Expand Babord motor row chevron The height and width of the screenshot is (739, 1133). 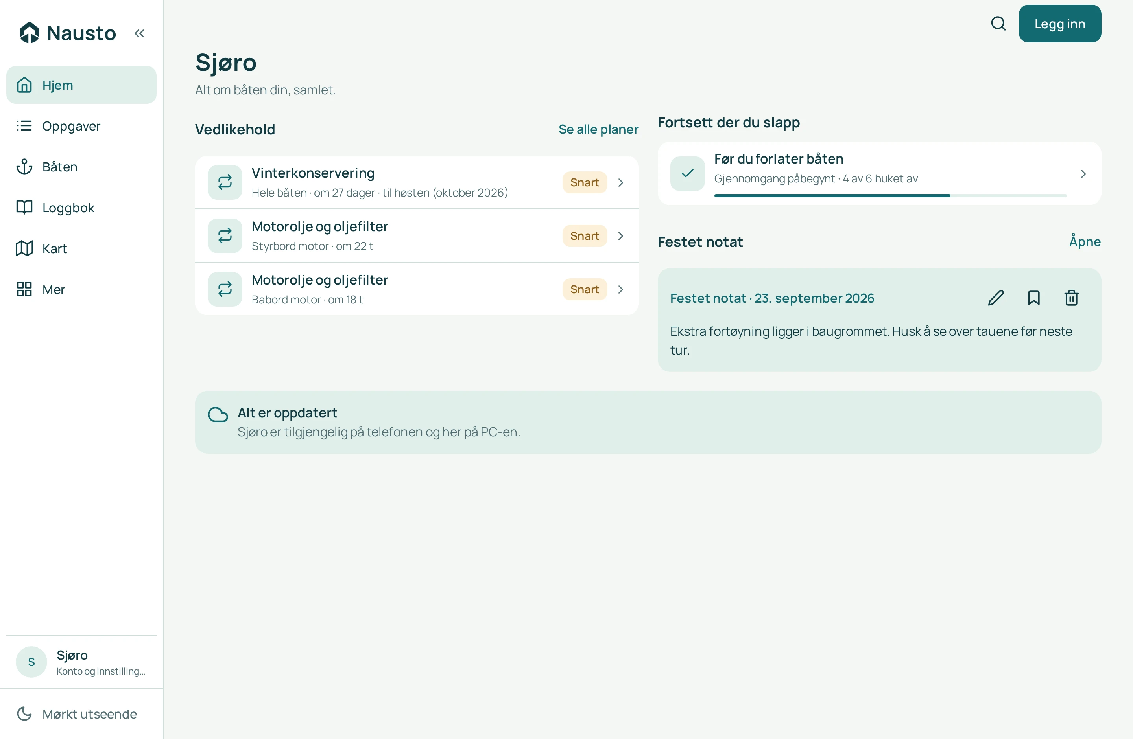tap(621, 289)
